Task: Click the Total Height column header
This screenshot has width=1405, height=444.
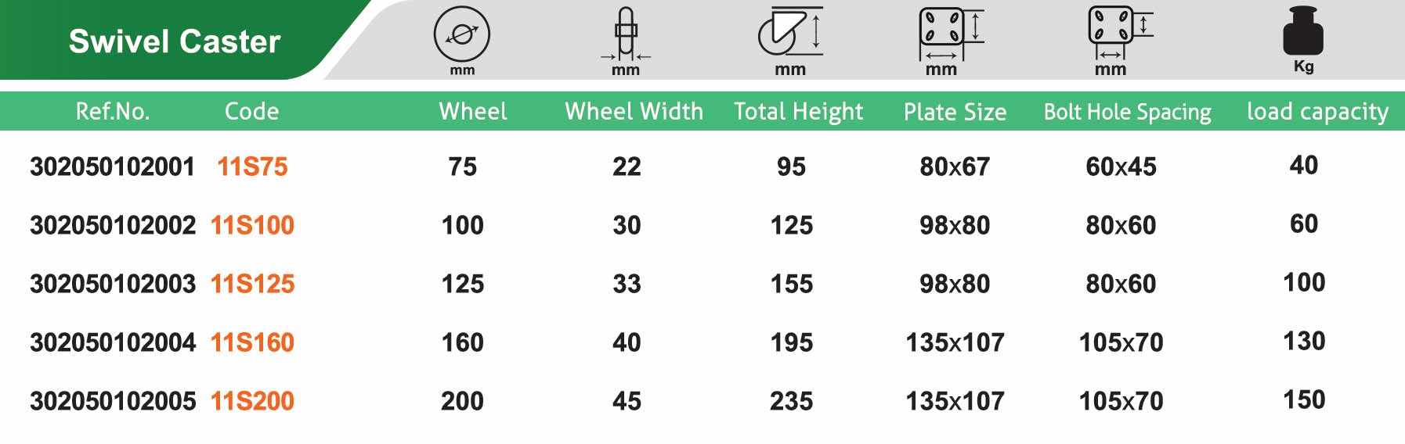Action: click(x=798, y=111)
